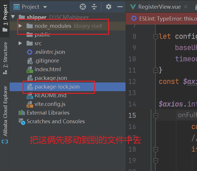Open Project panel settings gear
The image size is (197, 171).
108,7
